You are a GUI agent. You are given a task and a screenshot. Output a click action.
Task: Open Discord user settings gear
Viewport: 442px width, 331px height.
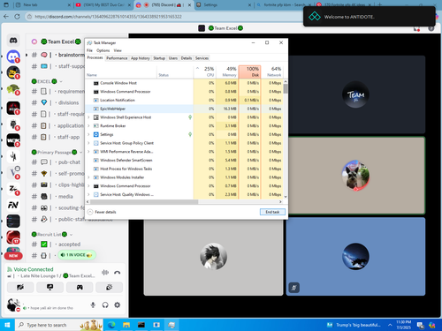(x=118, y=305)
